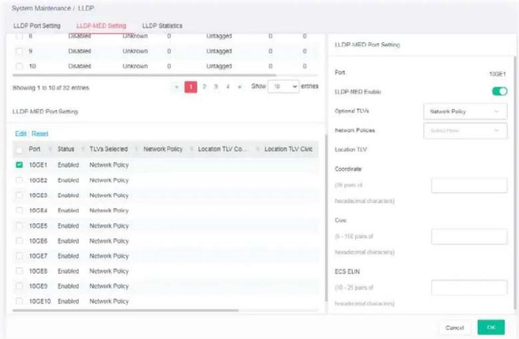The height and width of the screenshot is (339, 519).
Task: Click the previous page arrow
Action: pos(177,87)
